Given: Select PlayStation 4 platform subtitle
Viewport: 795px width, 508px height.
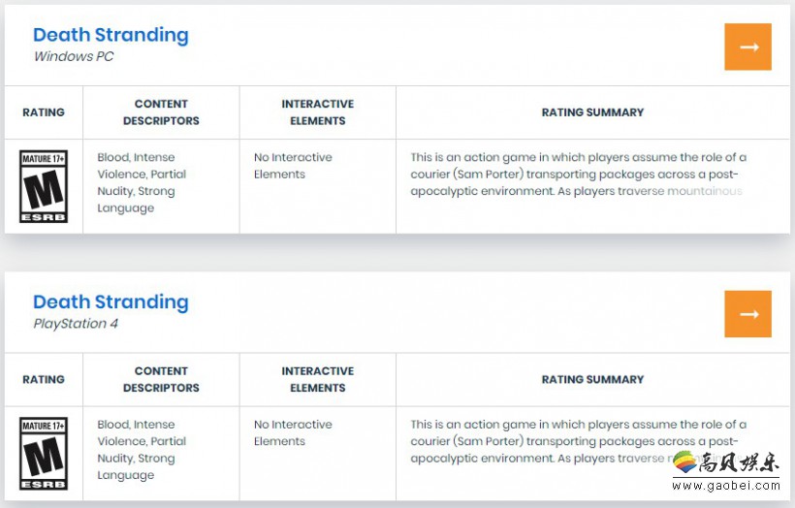Looking at the screenshot, I should (x=76, y=324).
